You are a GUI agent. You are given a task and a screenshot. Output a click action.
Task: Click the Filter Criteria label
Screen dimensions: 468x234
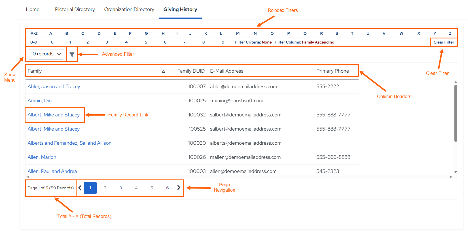tap(248, 42)
